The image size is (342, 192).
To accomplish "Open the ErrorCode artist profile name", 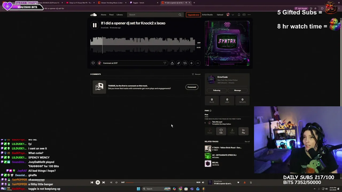I will pyautogui.click(x=223, y=77).
